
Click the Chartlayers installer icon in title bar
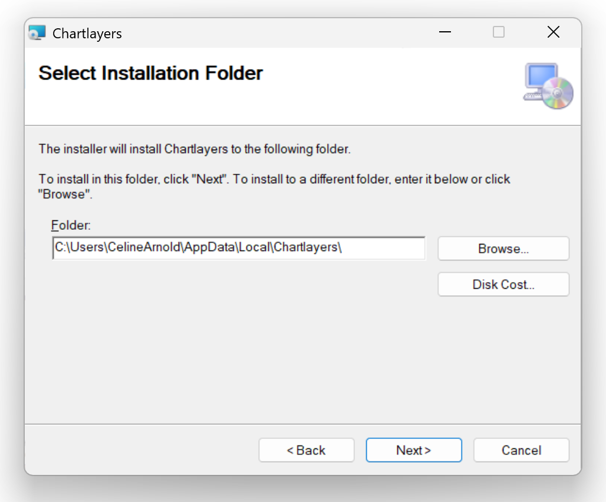click(37, 33)
